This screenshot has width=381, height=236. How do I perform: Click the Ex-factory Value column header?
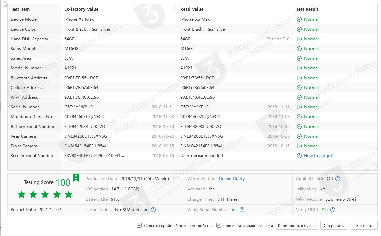[x=81, y=9]
